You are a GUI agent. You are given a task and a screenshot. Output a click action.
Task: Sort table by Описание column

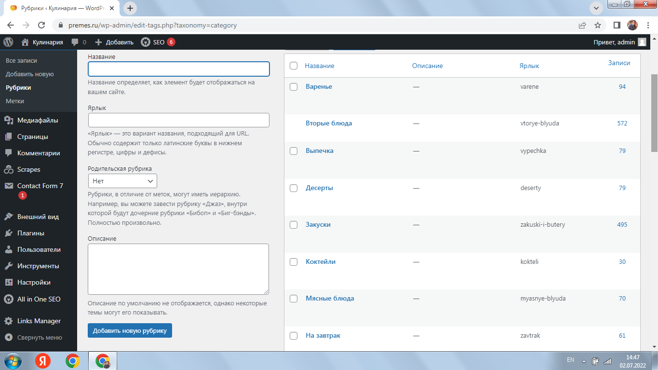427,66
